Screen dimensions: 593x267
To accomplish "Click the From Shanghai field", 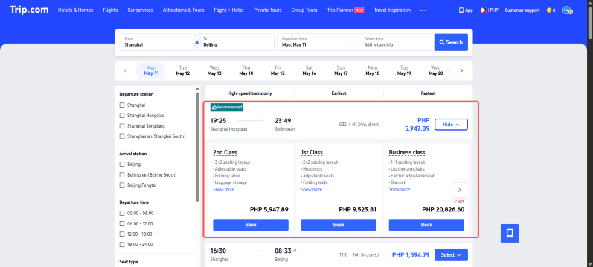I will 157,42.
